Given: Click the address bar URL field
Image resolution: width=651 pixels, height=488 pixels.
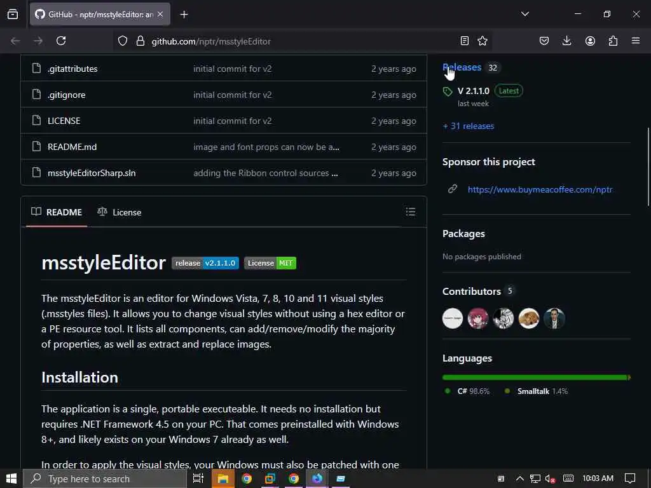Looking at the screenshot, I should point(301,41).
